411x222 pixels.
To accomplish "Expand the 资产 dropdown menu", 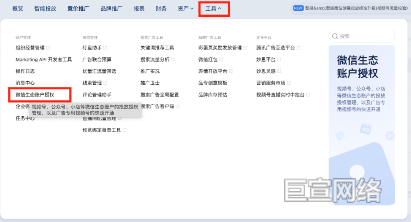I will pos(185,9).
